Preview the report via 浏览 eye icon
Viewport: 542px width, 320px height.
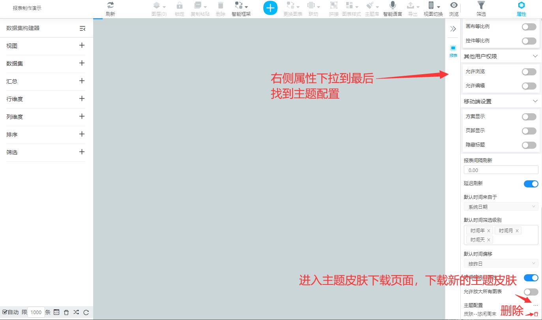point(453,6)
